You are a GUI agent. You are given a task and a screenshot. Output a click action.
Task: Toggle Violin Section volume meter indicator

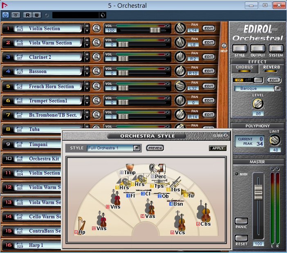[x=168, y=26]
